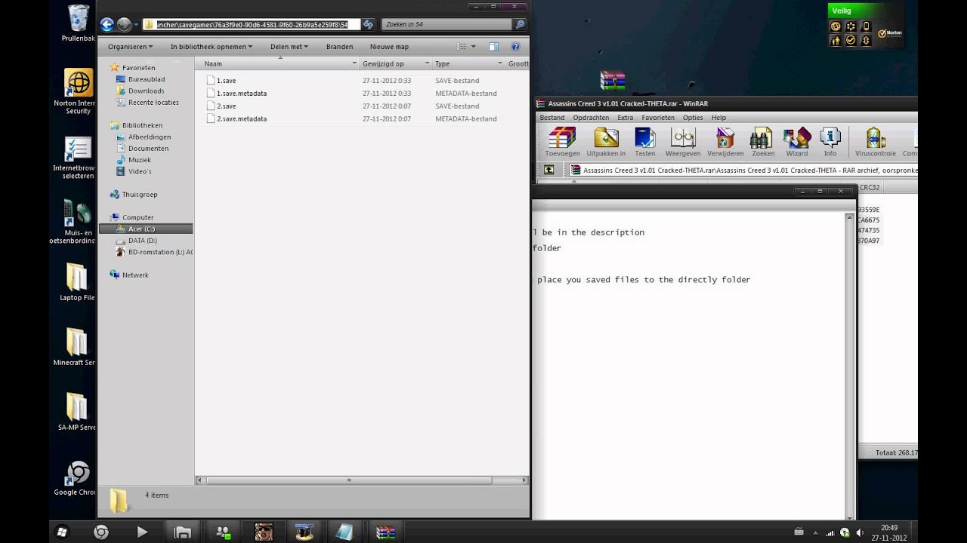
Task: Click the Norton gadget family icon
Action: click(x=836, y=40)
